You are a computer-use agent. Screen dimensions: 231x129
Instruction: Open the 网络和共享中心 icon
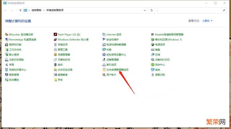[6, 70]
